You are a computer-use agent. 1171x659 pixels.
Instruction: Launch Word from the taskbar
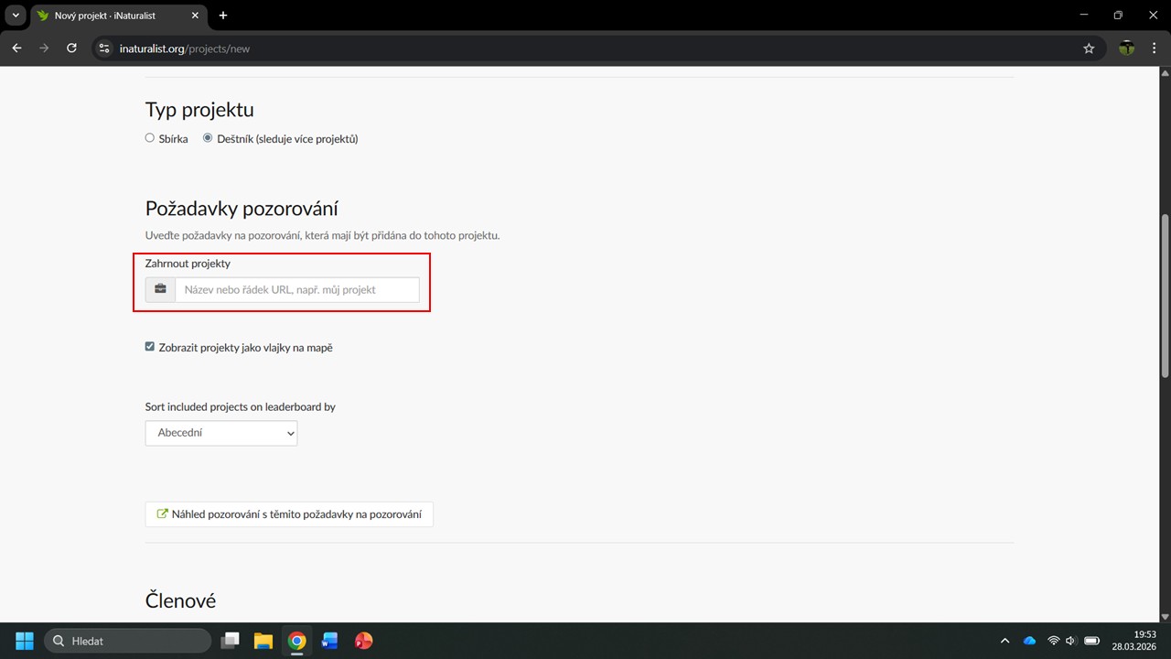pos(329,641)
